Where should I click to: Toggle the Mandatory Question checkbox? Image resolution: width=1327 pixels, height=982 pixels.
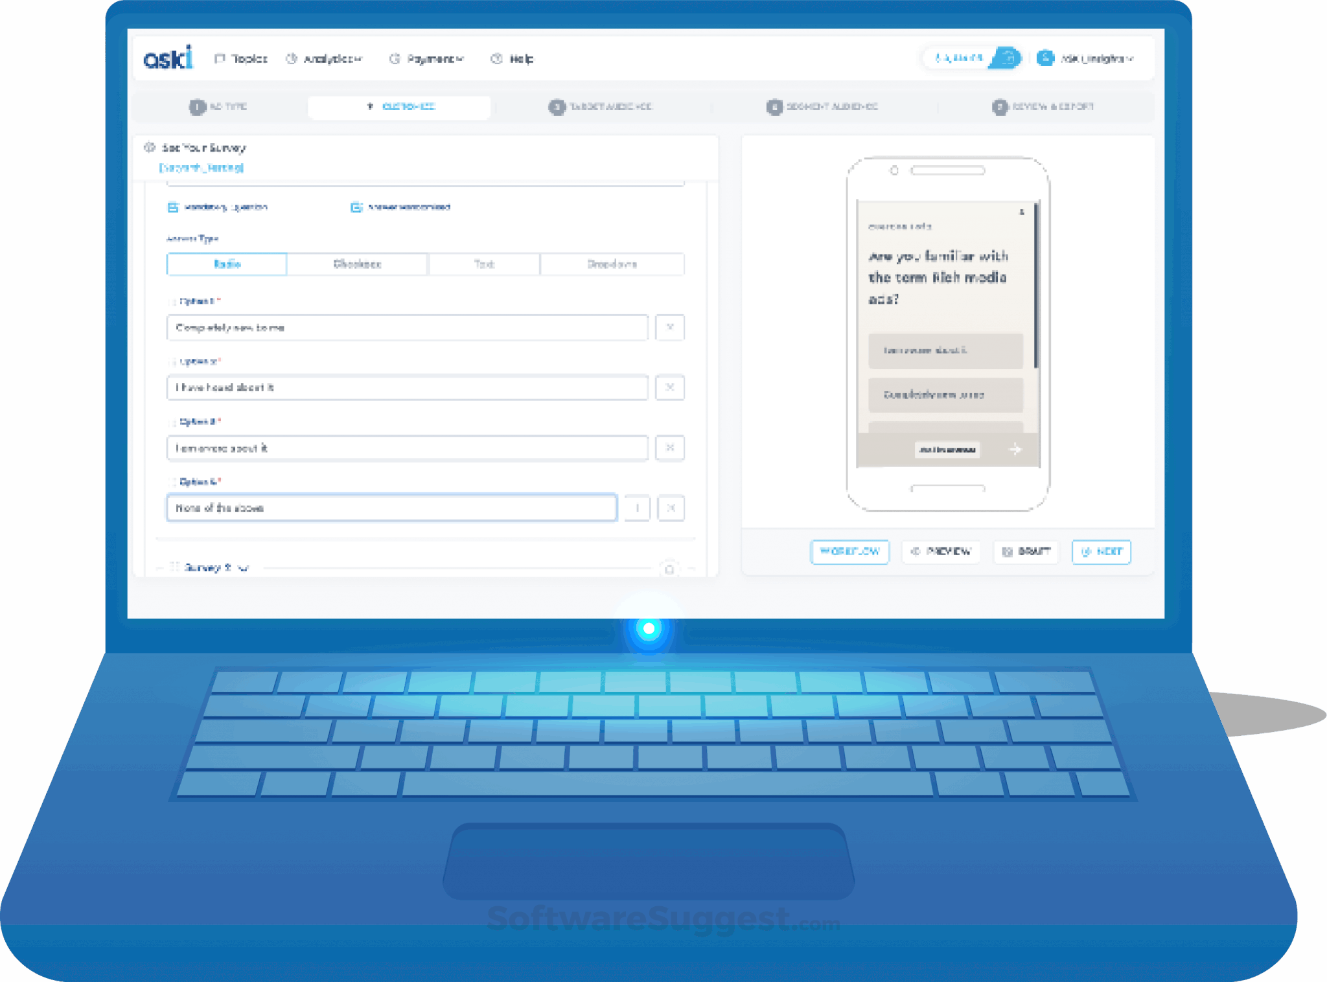coord(173,207)
